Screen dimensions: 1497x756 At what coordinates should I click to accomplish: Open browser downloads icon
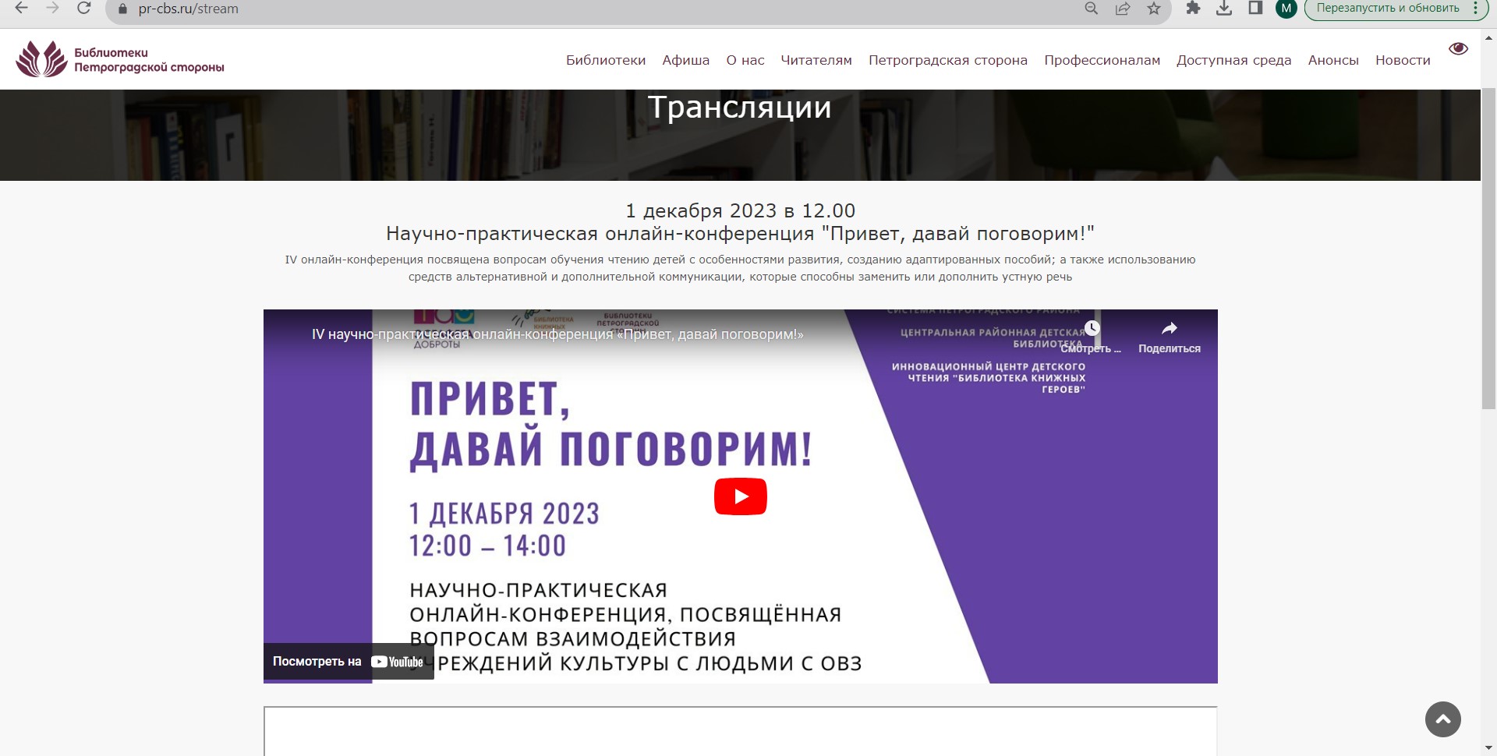[1224, 9]
